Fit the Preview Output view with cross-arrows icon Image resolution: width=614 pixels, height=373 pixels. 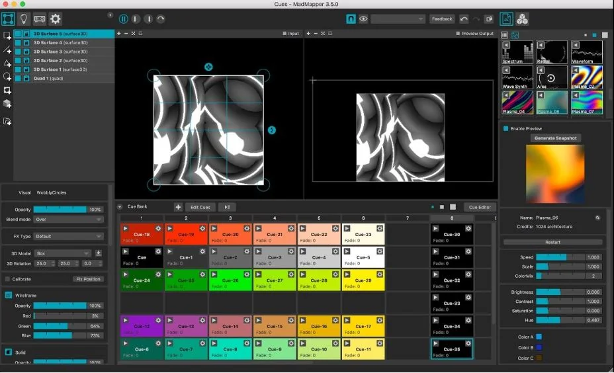pos(323,34)
